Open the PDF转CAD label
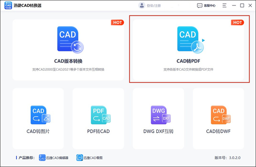Viewport: 256px width, 167px height. (98, 131)
